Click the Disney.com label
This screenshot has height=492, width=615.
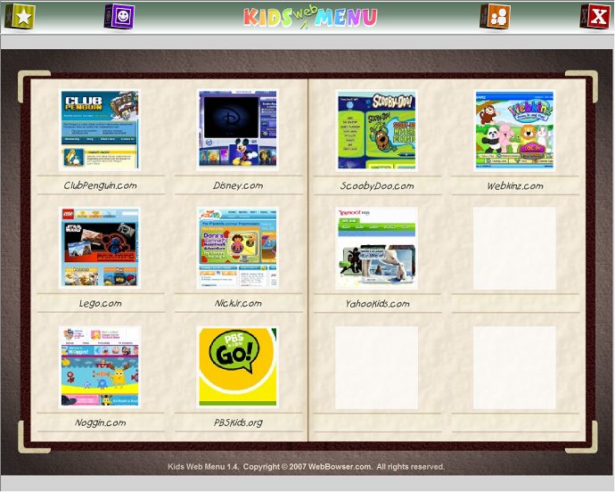(x=238, y=185)
